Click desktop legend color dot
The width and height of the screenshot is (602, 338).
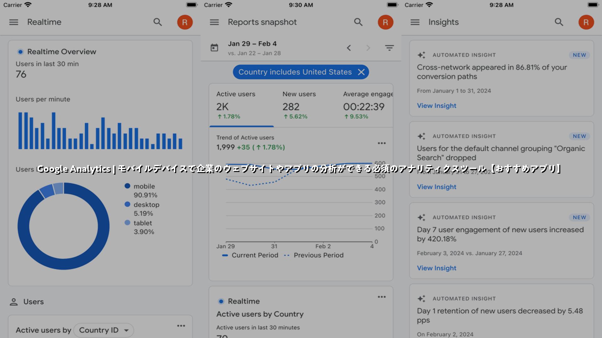pyautogui.click(x=127, y=204)
